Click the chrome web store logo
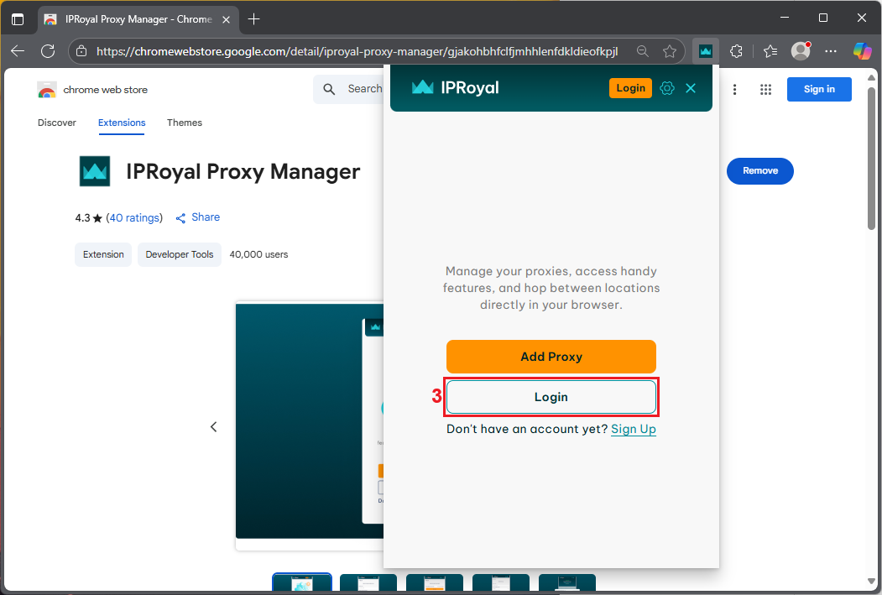The width and height of the screenshot is (882, 595). coord(92,90)
